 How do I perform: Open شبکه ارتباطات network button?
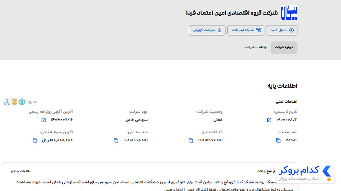coord(246,30)
